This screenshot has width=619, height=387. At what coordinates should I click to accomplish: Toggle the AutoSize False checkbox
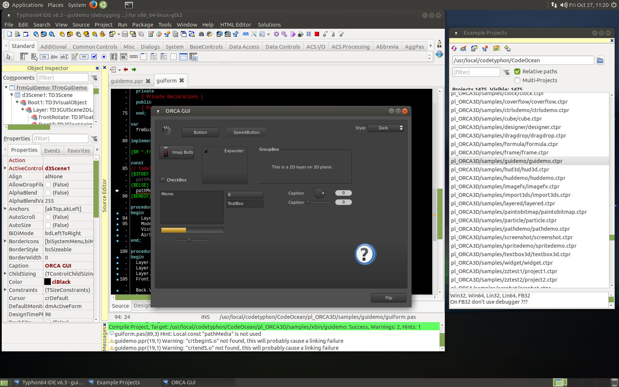pyautogui.click(x=48, y=225)
